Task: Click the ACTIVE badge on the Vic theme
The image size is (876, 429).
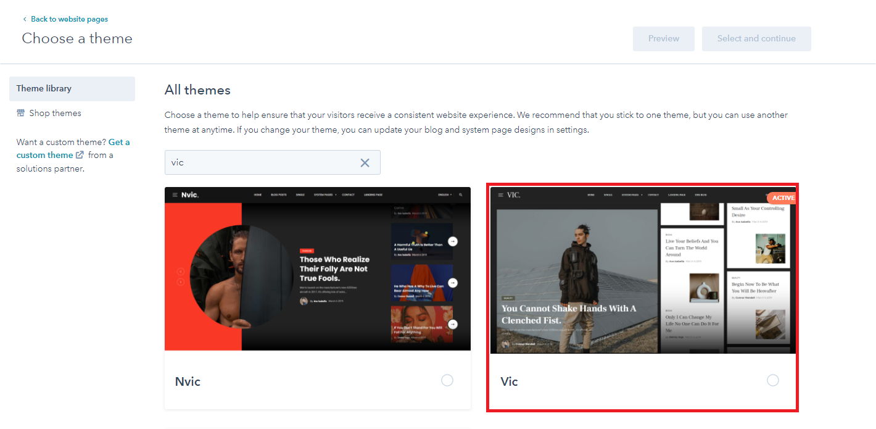Action: coord(782,198)
